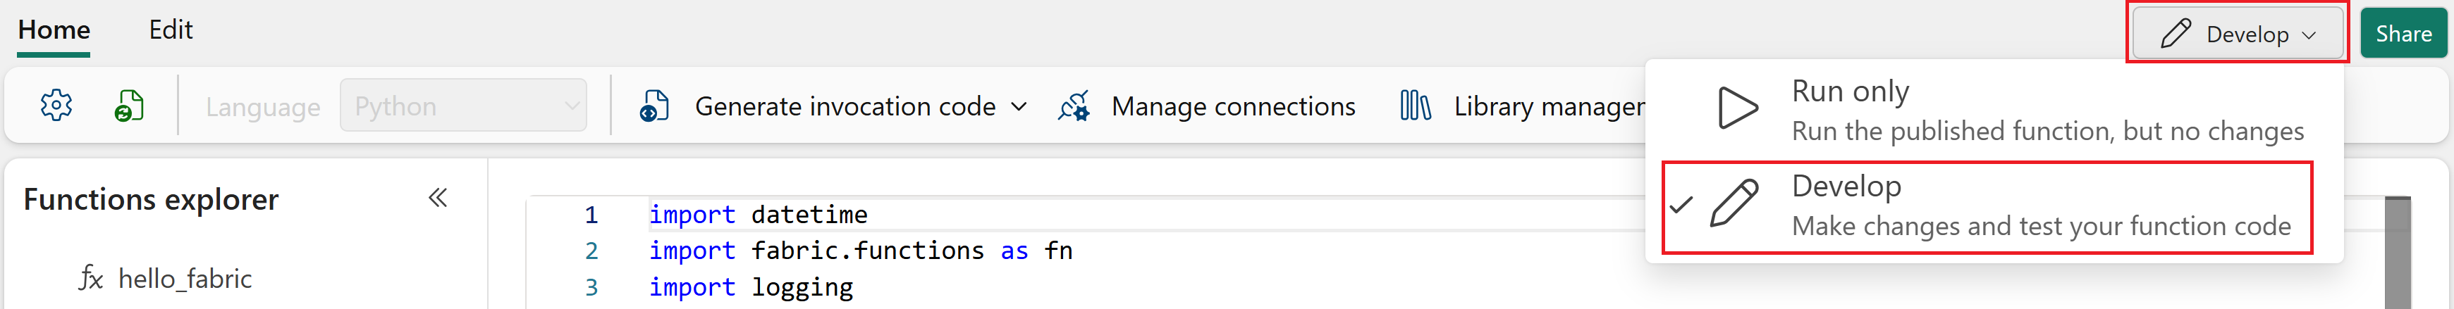Click the refresh document icon in toolbar
This screenshot has width=2454, height=309.
pos(128,106)
